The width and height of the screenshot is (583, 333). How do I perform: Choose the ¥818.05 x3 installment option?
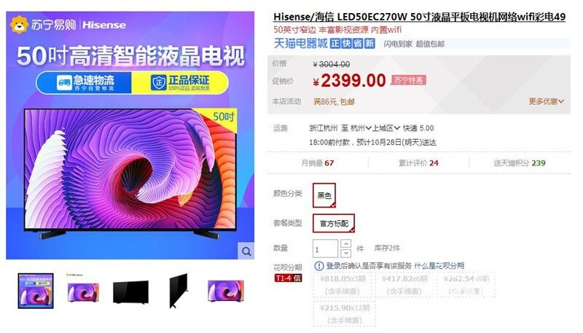click(343, 285)
